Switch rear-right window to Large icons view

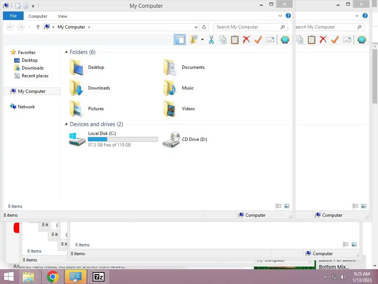(364, 206)
